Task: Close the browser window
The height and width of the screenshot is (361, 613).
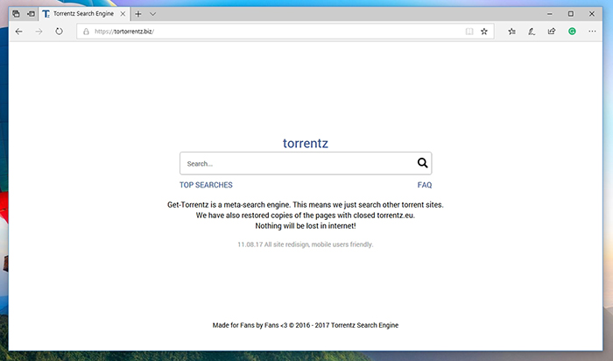Action: 592,14
